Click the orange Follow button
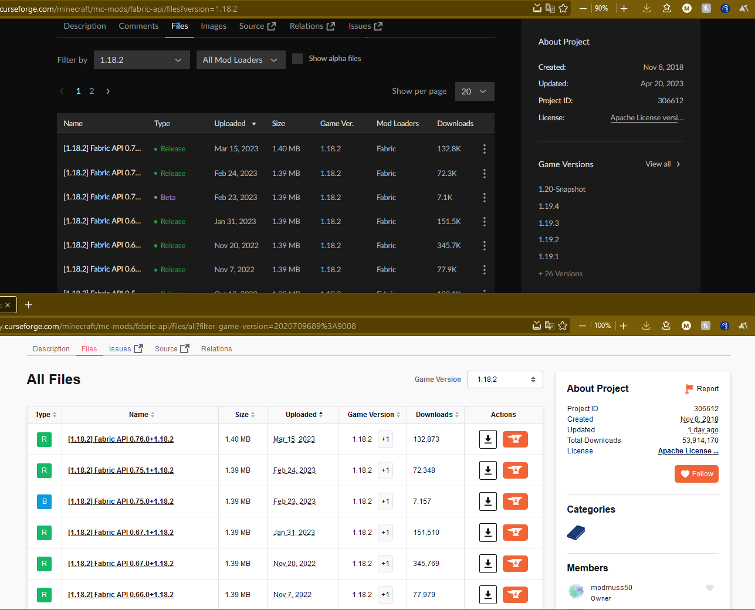Screen dimensions: 755x610 (696, 474)
